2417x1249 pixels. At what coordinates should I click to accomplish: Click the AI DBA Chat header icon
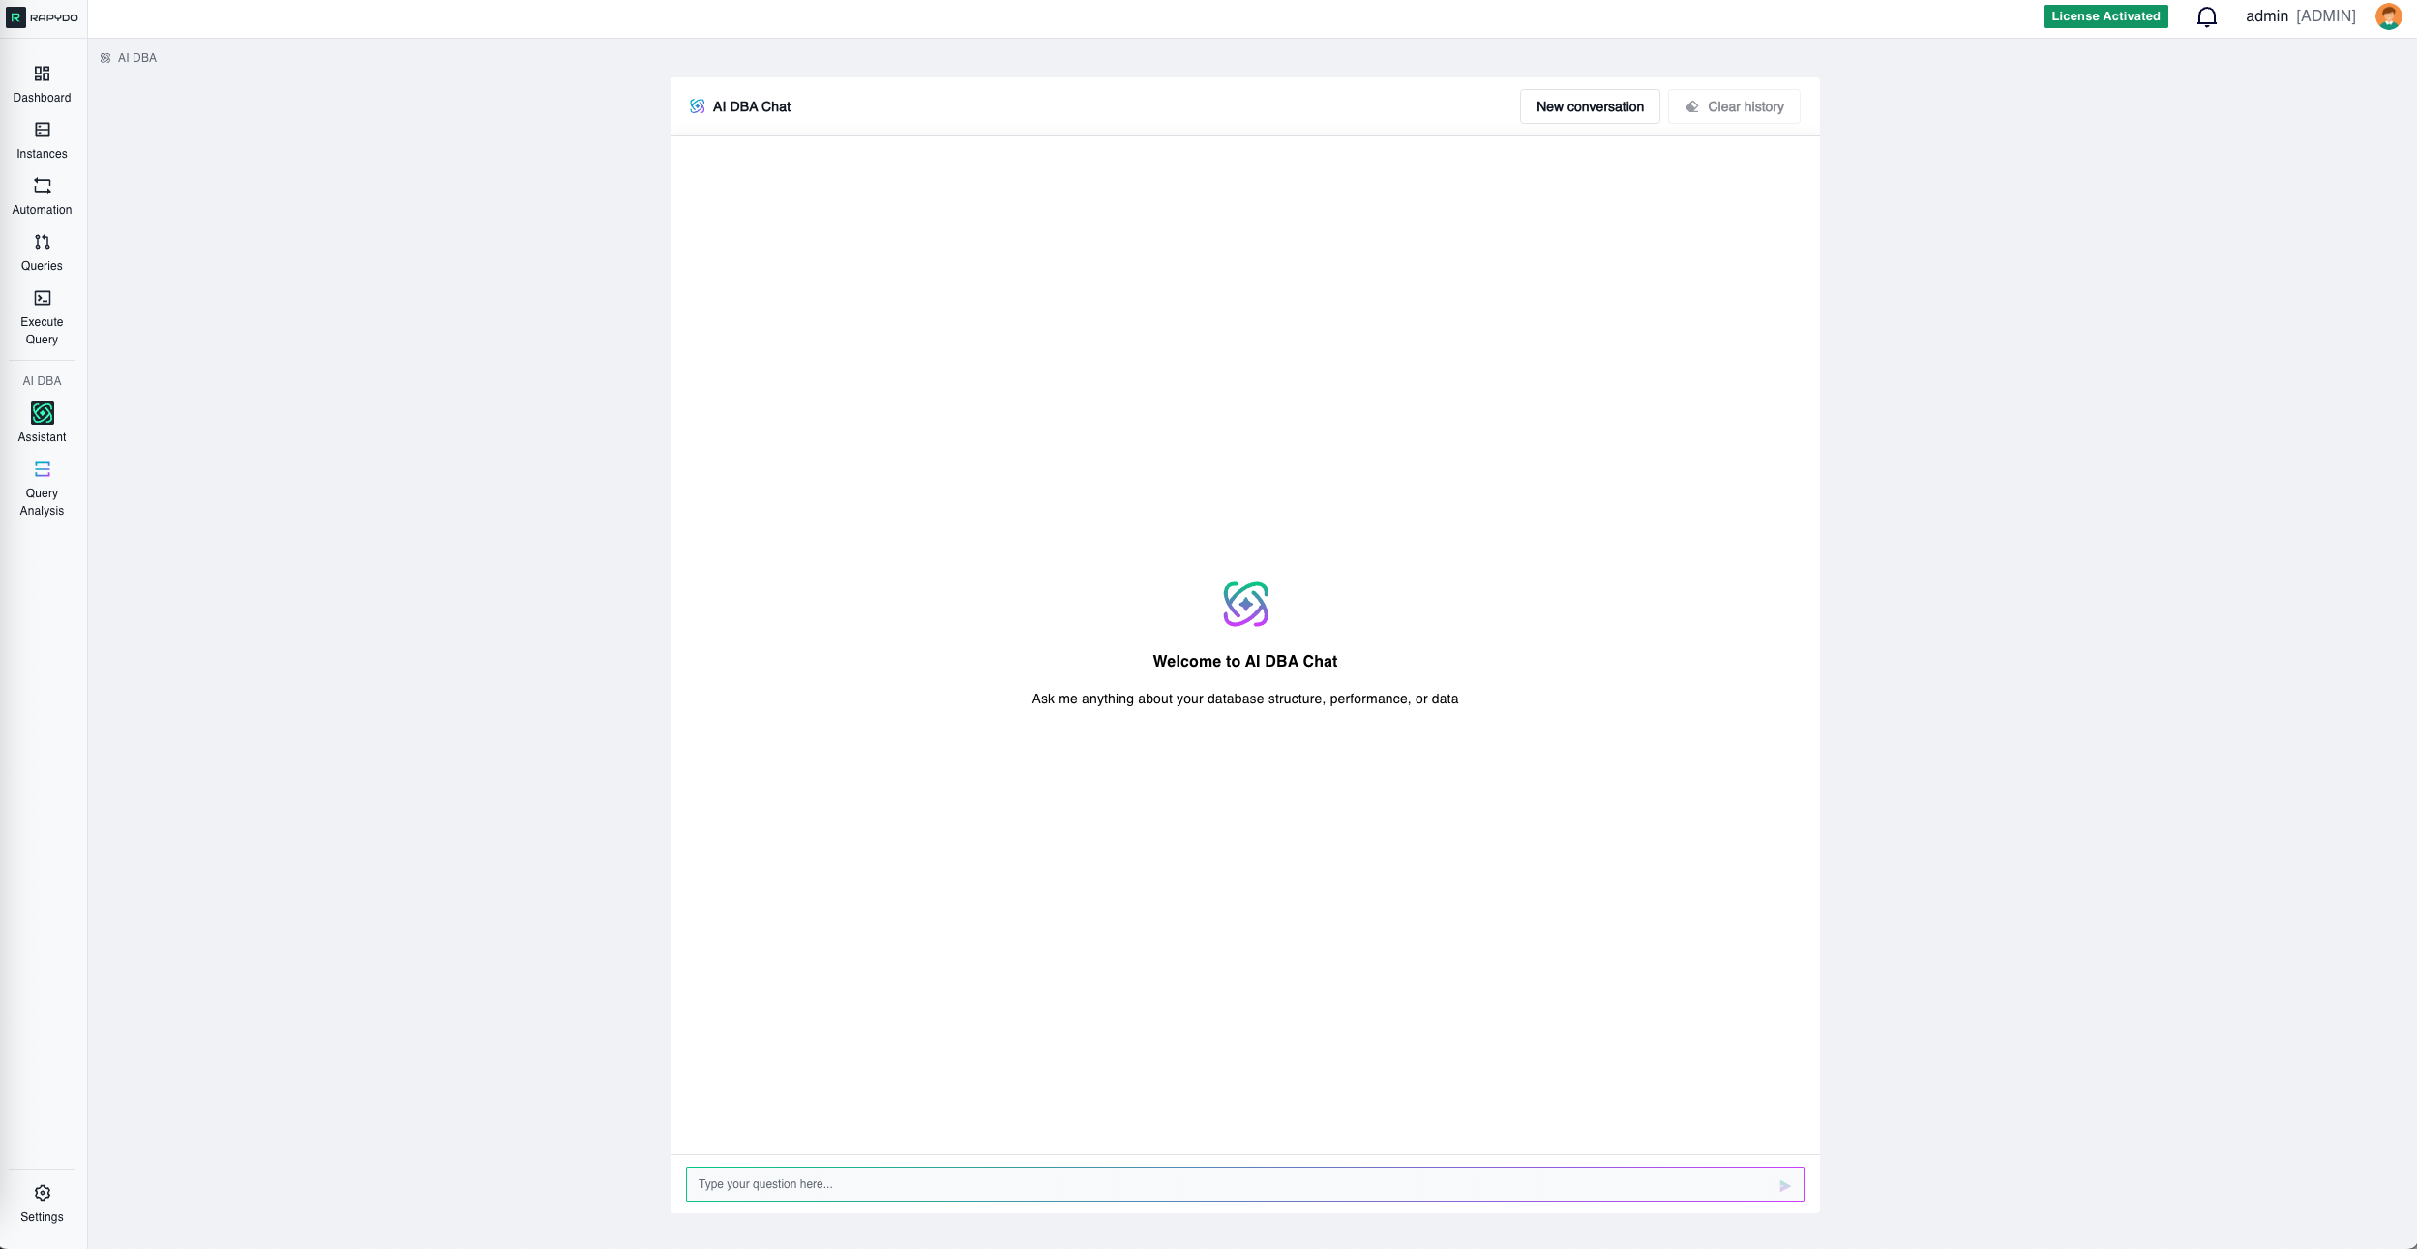[x=699, y=106]
